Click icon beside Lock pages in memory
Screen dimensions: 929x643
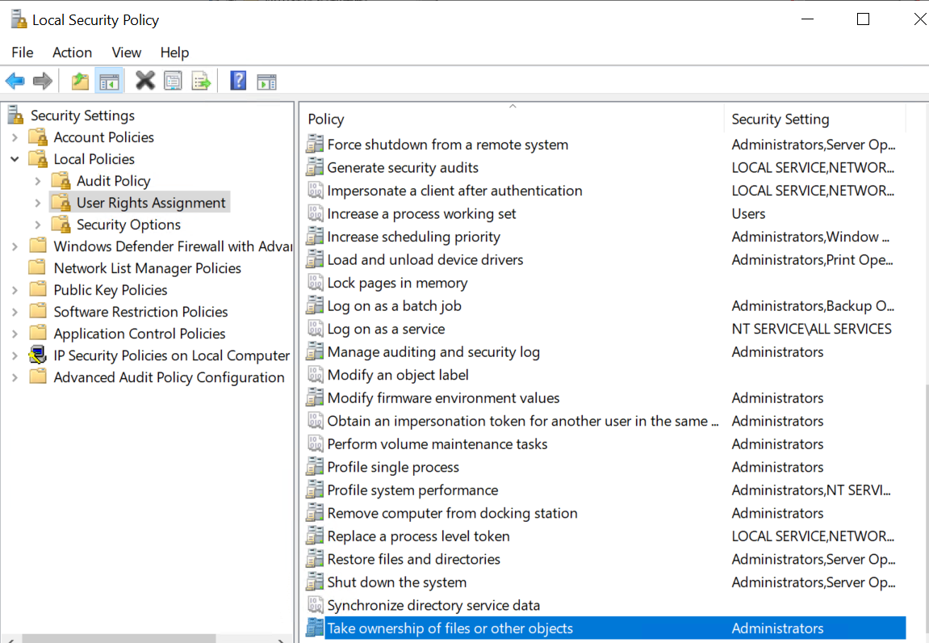pos(315,283)
